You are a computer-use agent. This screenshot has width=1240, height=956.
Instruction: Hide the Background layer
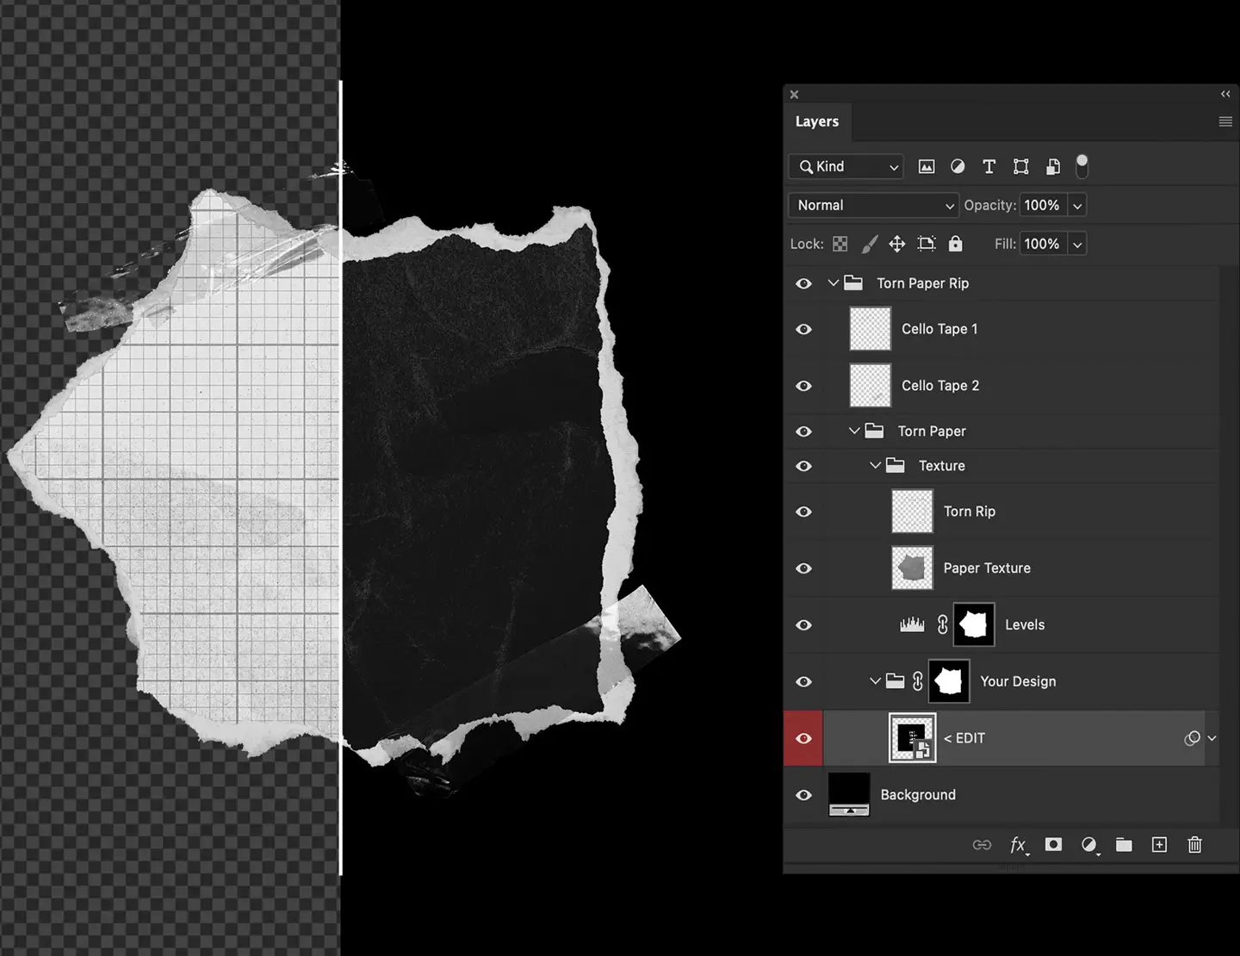(x=803, y=794)
